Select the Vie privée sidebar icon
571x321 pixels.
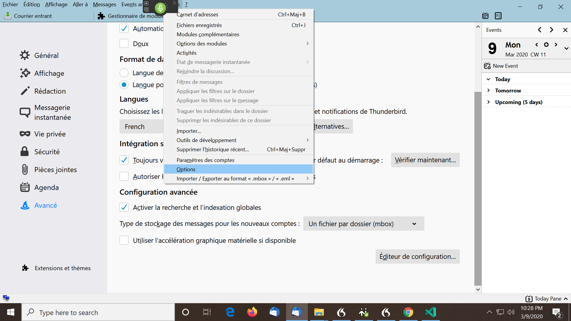tap(25, 134)
